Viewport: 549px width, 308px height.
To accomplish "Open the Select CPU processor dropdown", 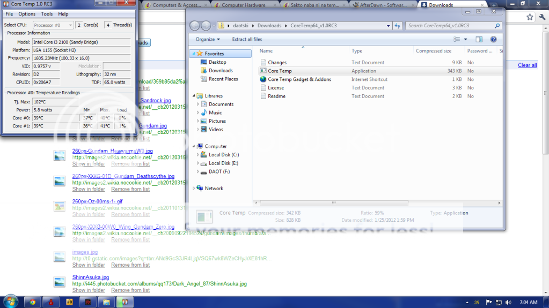I will pyautogui.click(x=53, y=25).
